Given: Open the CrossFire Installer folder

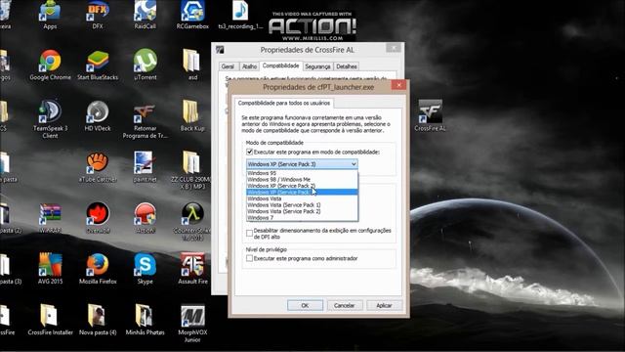Looking at the screenshot, I should click(x=50, y=320).
